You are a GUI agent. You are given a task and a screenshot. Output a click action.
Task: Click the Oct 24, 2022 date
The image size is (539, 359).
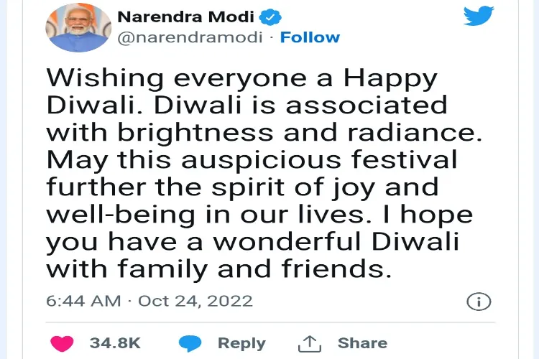[195, 302]
